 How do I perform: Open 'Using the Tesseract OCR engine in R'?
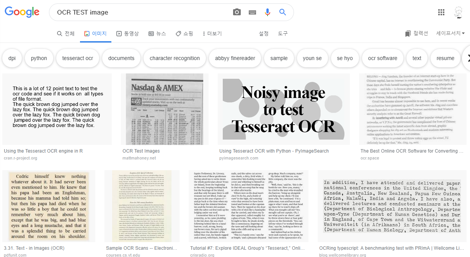(43, 151)
